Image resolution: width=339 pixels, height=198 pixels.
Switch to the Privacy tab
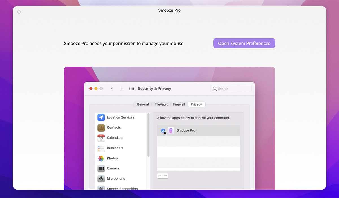click(x=196, y=104)
